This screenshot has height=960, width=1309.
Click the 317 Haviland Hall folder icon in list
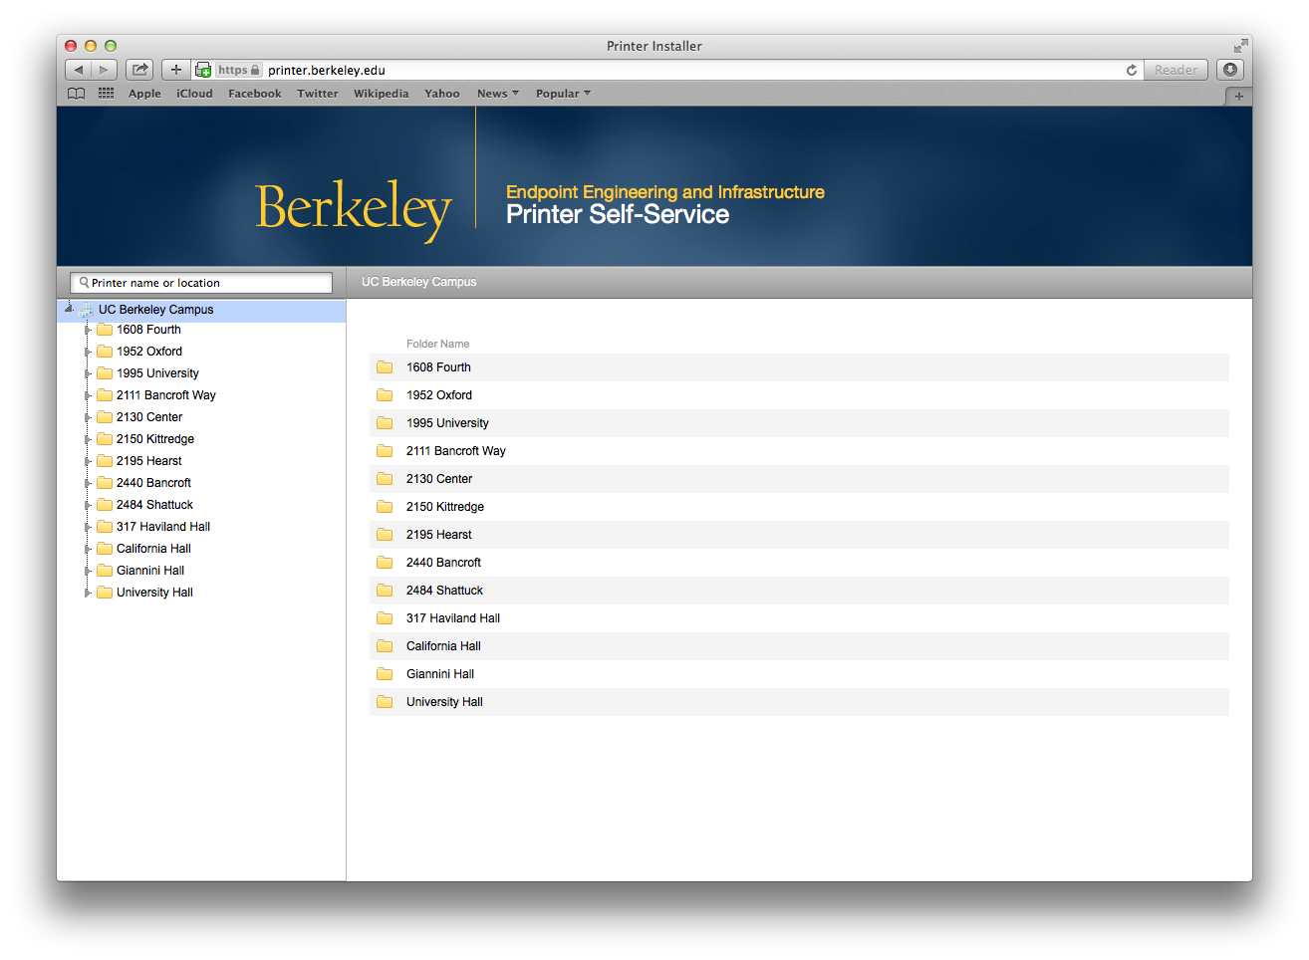[385, 618]
